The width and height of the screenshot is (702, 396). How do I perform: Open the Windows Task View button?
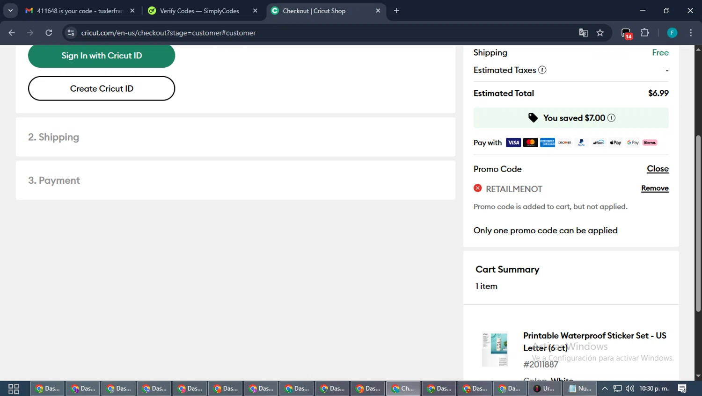14,389
